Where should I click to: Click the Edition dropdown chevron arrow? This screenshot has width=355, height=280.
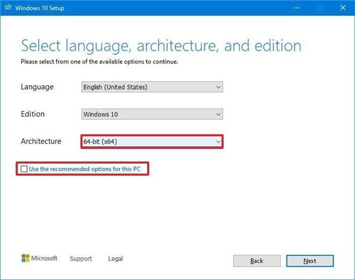(218, 114)
